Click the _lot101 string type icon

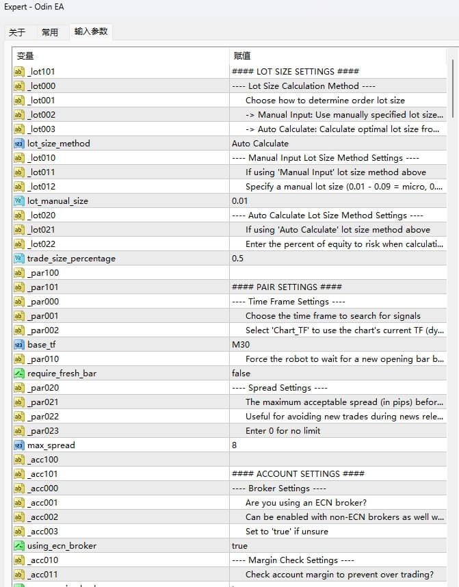point(19,72)
